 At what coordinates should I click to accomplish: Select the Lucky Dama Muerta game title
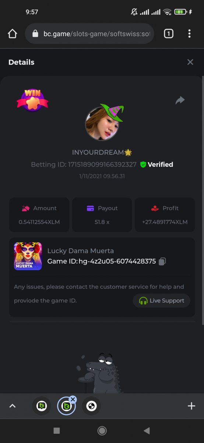(x=81, y=251)
